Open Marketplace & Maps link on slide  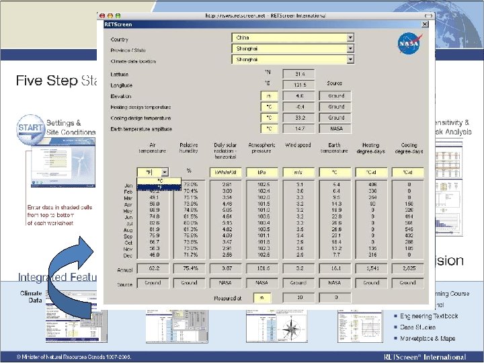click(x=428, y=339)
